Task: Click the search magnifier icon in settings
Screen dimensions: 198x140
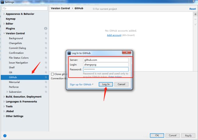Action: click(5, 8)
